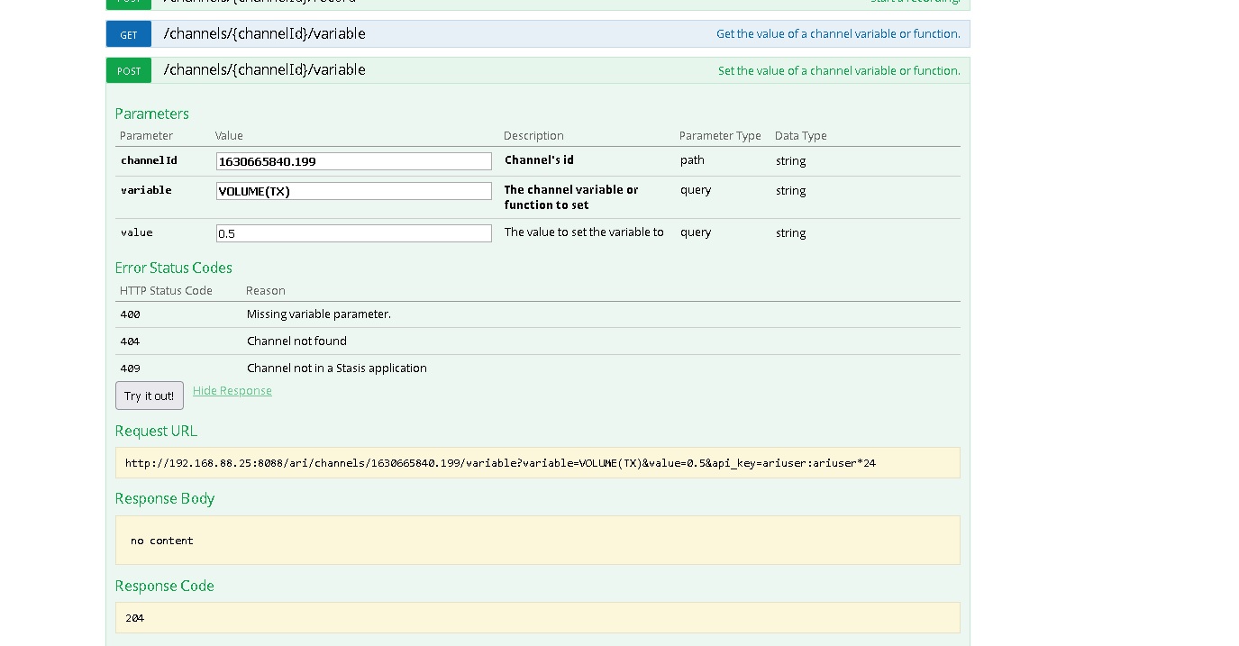Collapse the POST /channels/{channelId}/variable operation path
Viewport: 1239px width, 646px height.
pyautogui.click(x=264, y=70)
